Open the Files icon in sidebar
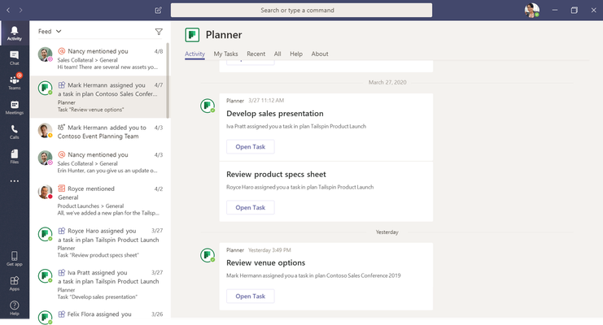Viewport: 603px width, 325px height. pos(14,157)
